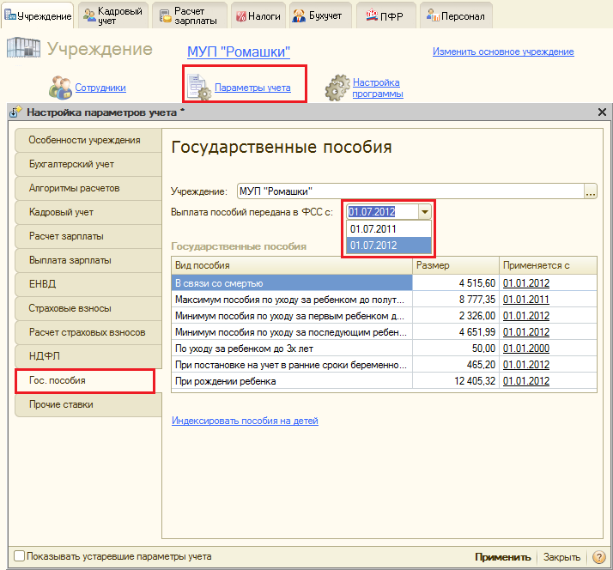The height and width of the screenshot is (570, 613).
Task: Click the Вид пособия column header
Action: (x=292, y=265)
